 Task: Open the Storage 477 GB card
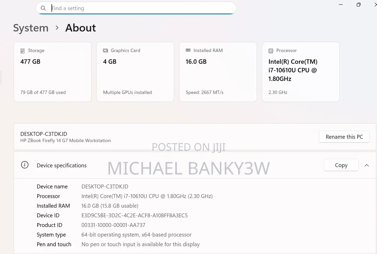pyautogui.click(x=53, y=72)
